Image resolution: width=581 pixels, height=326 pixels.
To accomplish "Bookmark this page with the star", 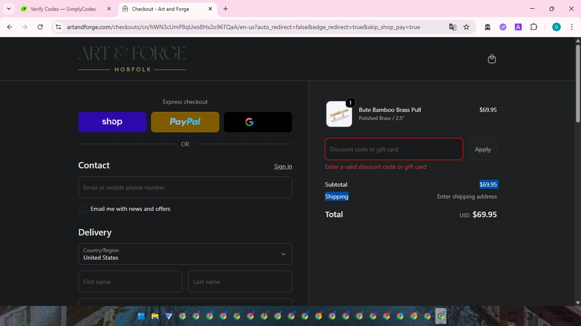I will click(466, 27).
